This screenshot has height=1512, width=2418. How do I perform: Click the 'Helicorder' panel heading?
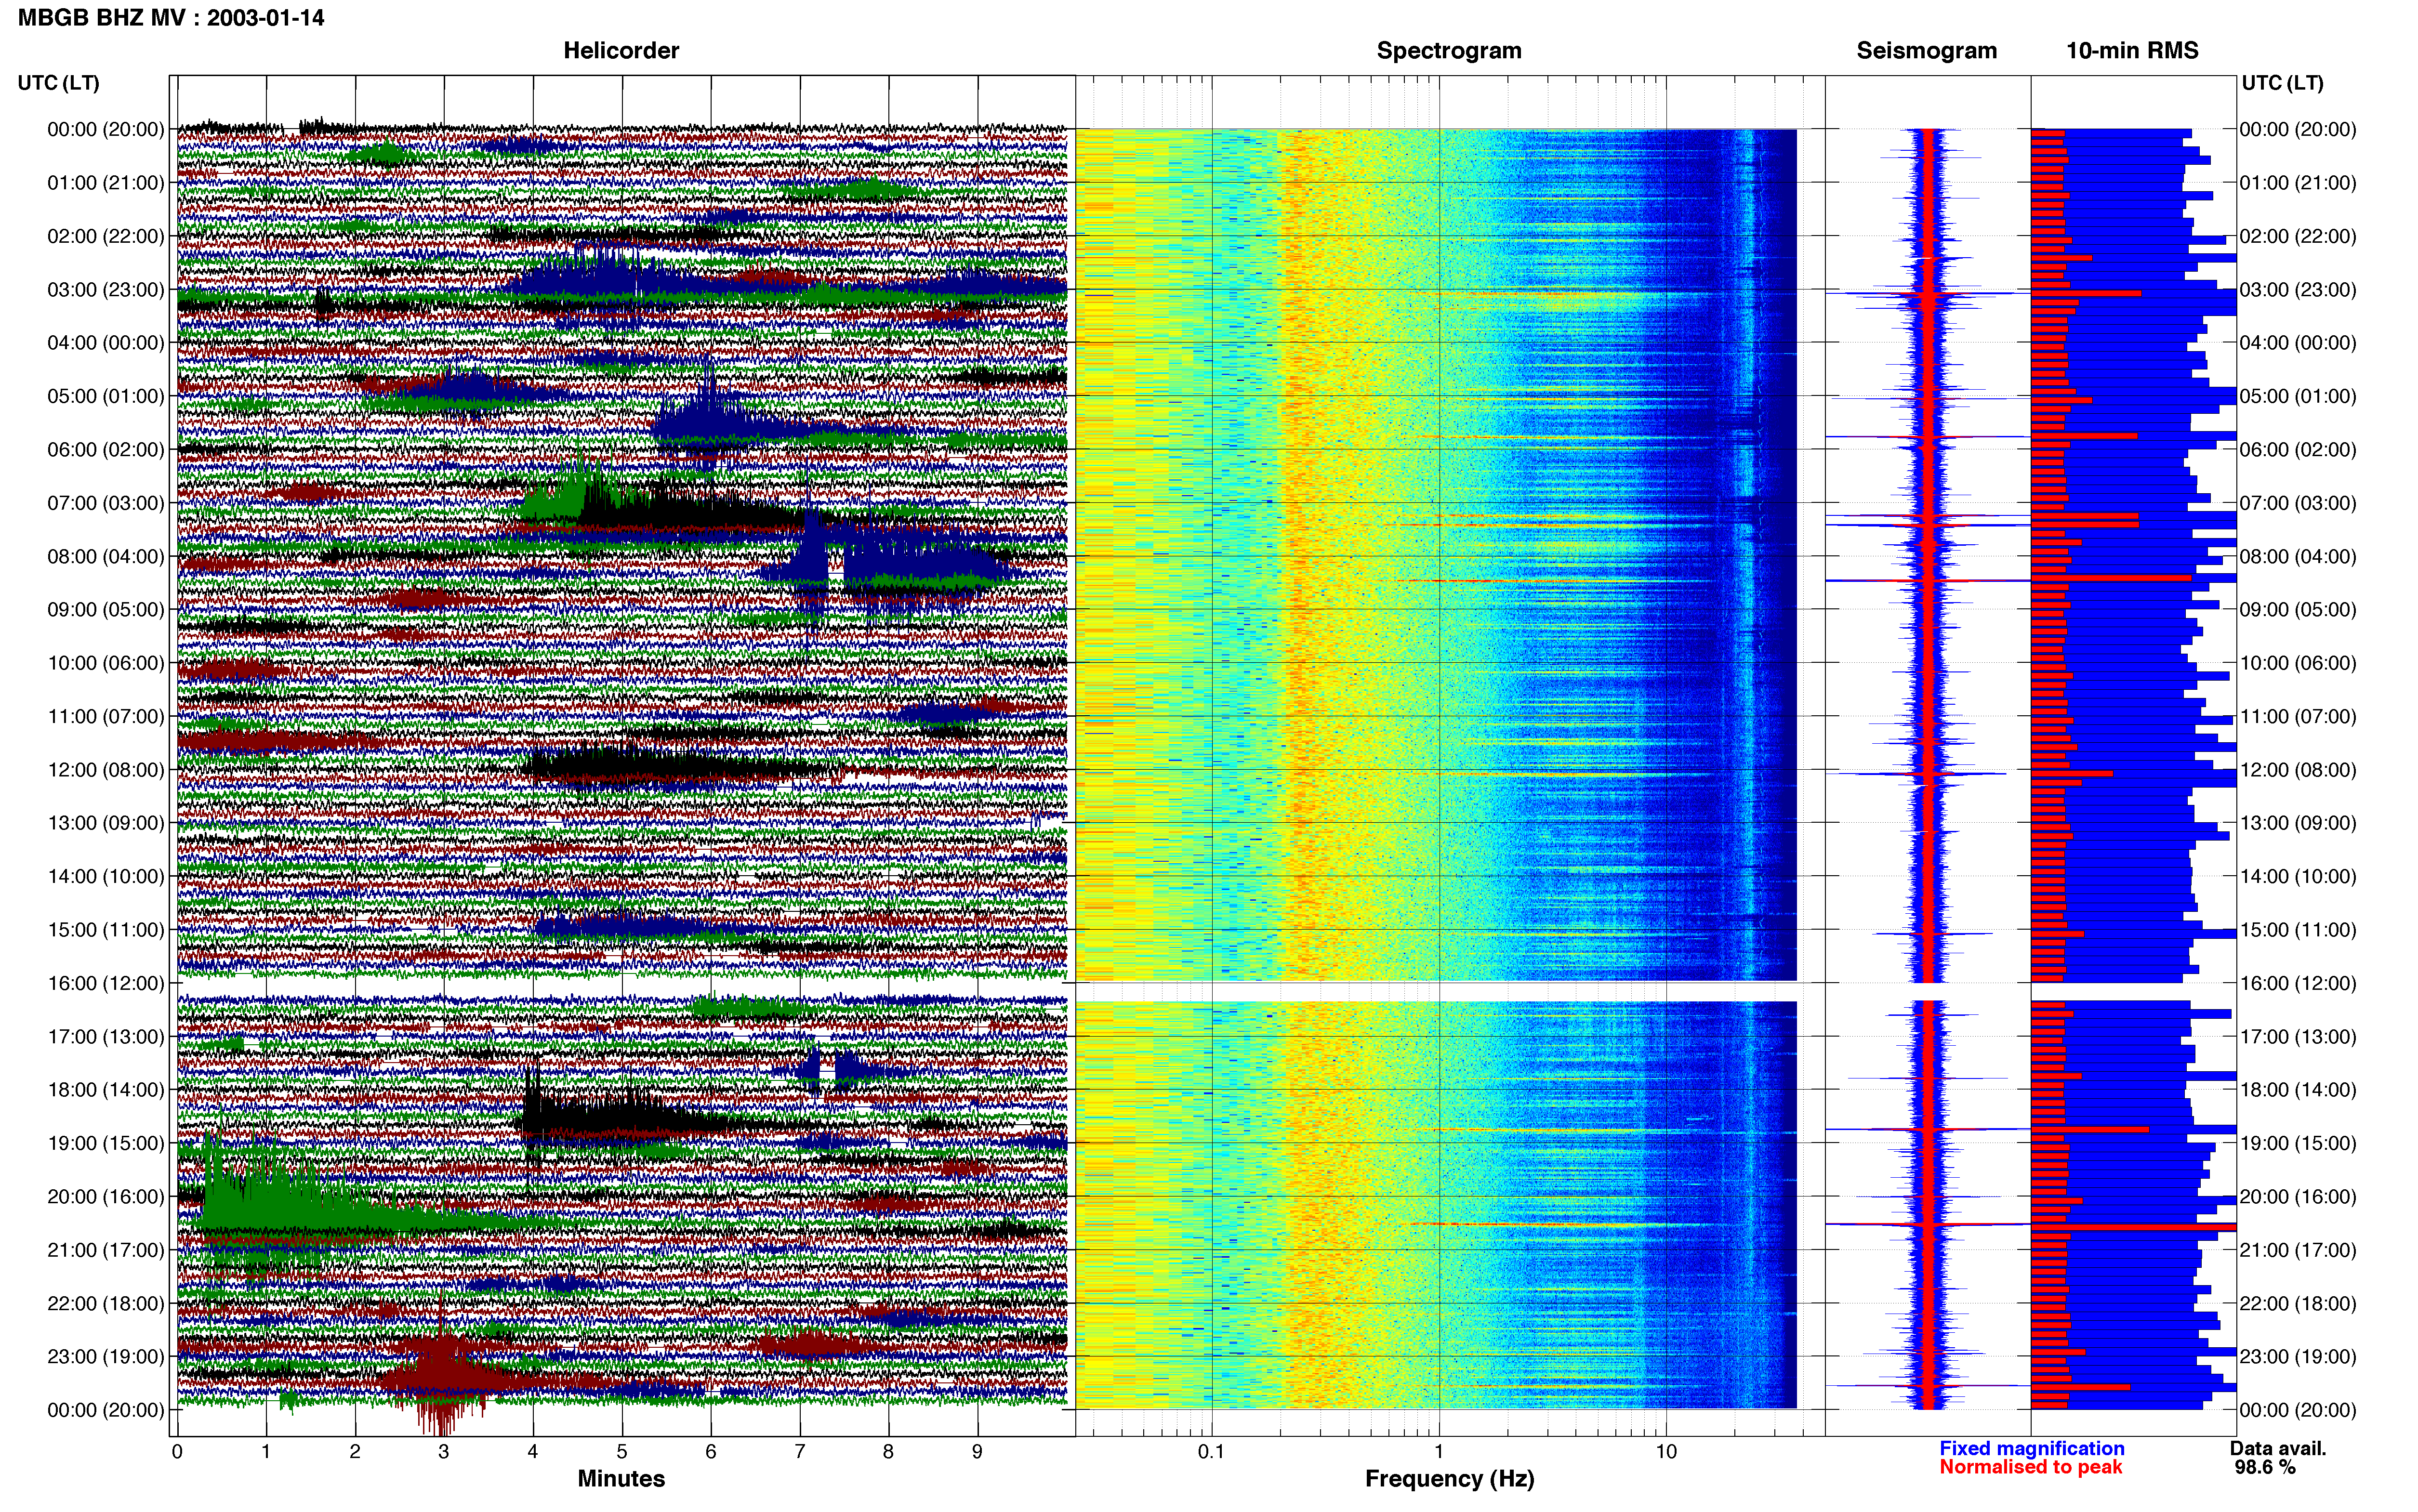pos(621,51)
